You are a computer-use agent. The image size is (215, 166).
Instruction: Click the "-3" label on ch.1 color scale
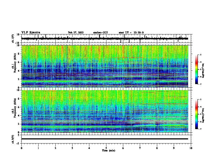point(200,55)
